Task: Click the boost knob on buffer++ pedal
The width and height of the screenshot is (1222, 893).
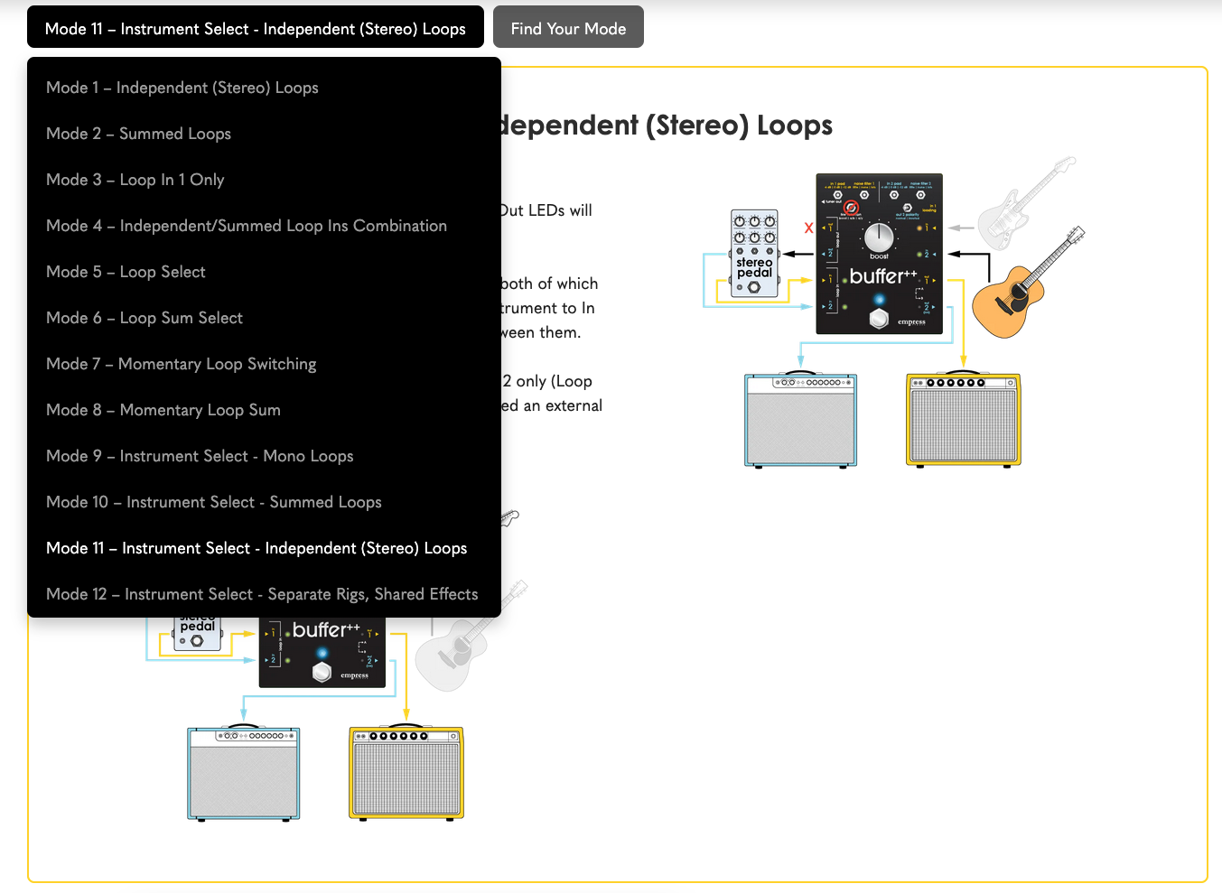Action: tap(879, 237)
